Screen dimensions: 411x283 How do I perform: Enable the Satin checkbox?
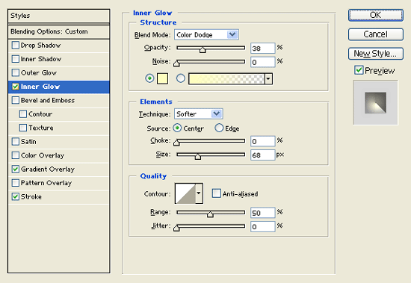point(16,142)
